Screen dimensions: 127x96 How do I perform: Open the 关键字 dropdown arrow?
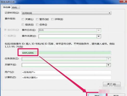coord(108,65)
